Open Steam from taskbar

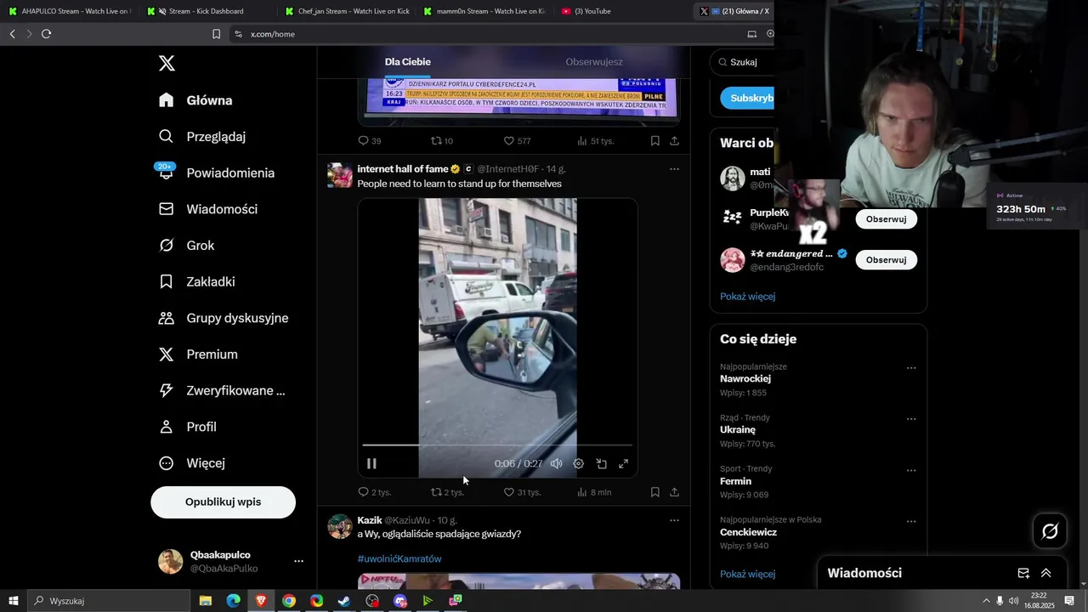pyautogui.click(x=344, y=601)
